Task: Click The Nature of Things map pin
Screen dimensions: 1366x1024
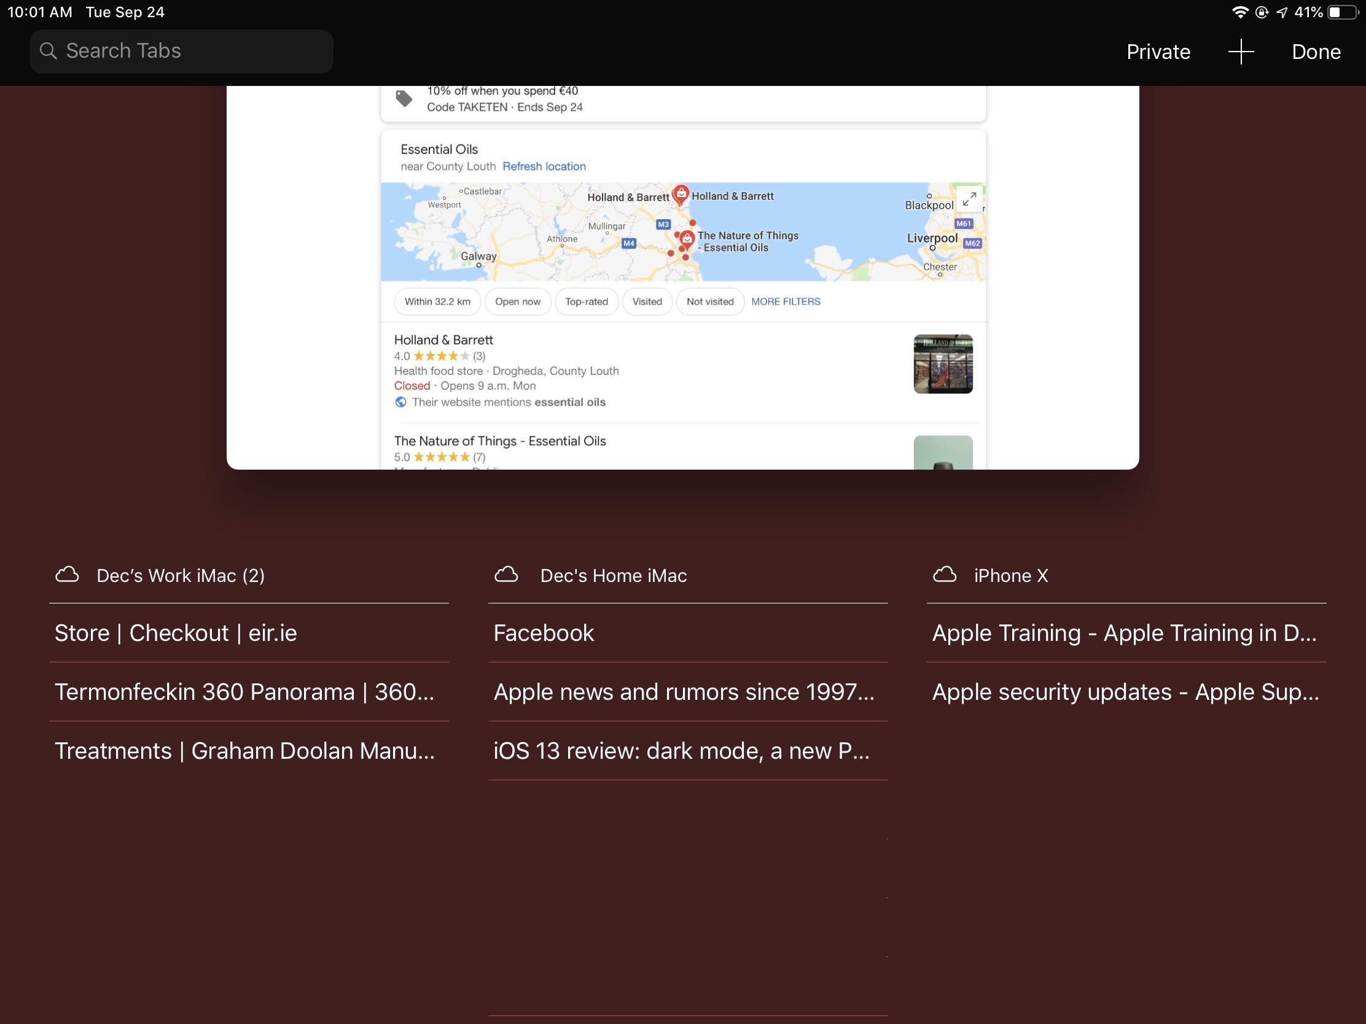Action: (687, 239)
